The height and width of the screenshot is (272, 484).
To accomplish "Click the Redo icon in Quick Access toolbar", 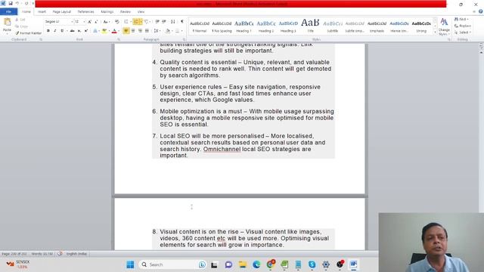I will coord(26,3).
